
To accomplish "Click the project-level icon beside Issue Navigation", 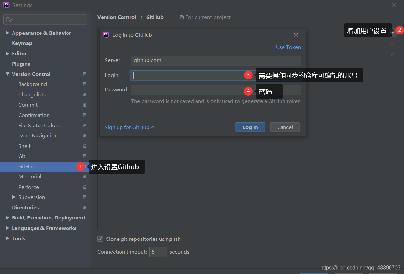I will coord(84,136).
